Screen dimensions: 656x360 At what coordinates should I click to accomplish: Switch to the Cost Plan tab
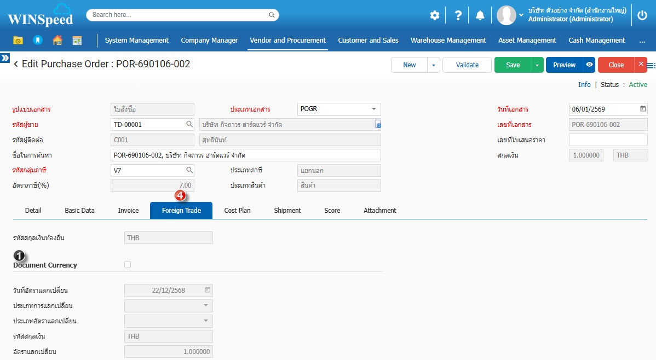coord(237,211)
